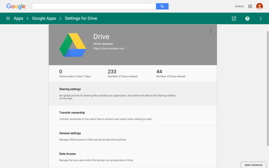Expand General settings section
The width and height of the screenshot is (269, 168).
133,136
